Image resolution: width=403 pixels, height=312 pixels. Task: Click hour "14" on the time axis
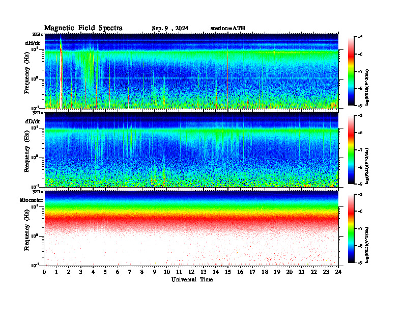[x=216, y=272]
